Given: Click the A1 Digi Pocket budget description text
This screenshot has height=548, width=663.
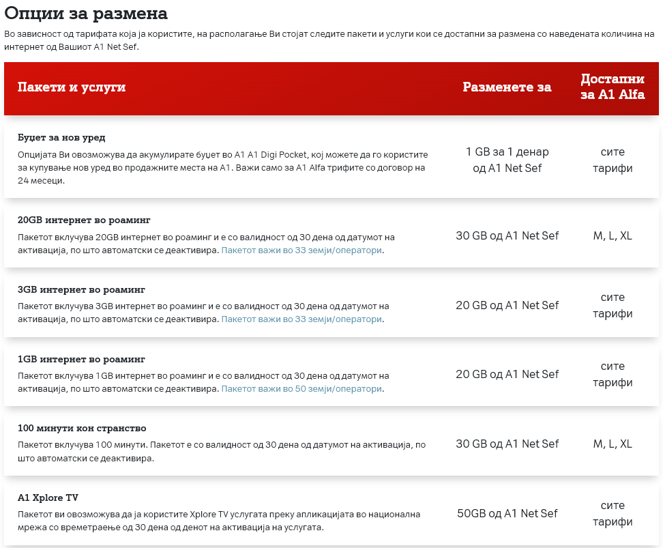Looking at the screenshot, I should [222, 168].
